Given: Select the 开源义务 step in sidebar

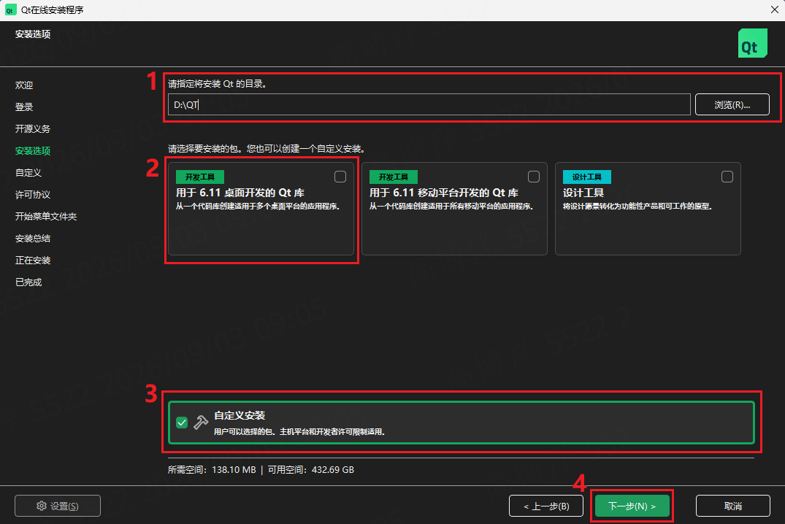Looking at the screenshot, I should pyautogui.click(x=33, y=128).
